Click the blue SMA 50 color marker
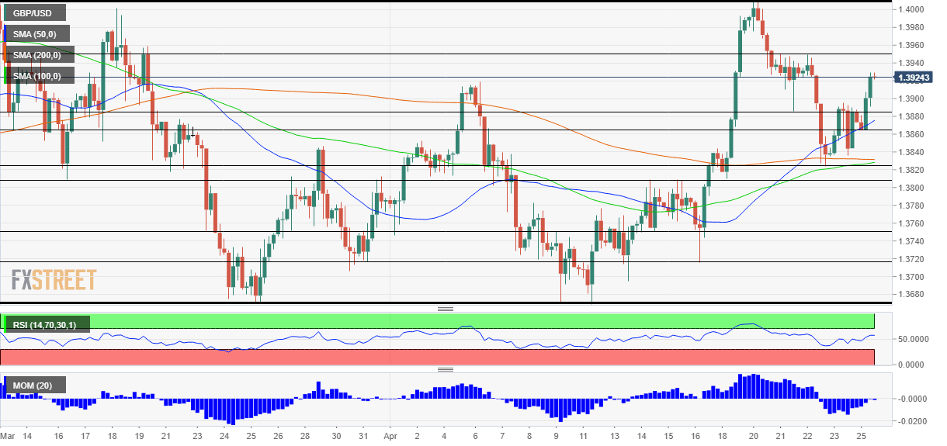 tap(6, 33)
